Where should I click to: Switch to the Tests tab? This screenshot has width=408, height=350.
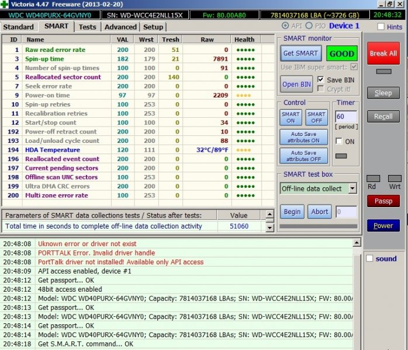(x=87, y=27)
